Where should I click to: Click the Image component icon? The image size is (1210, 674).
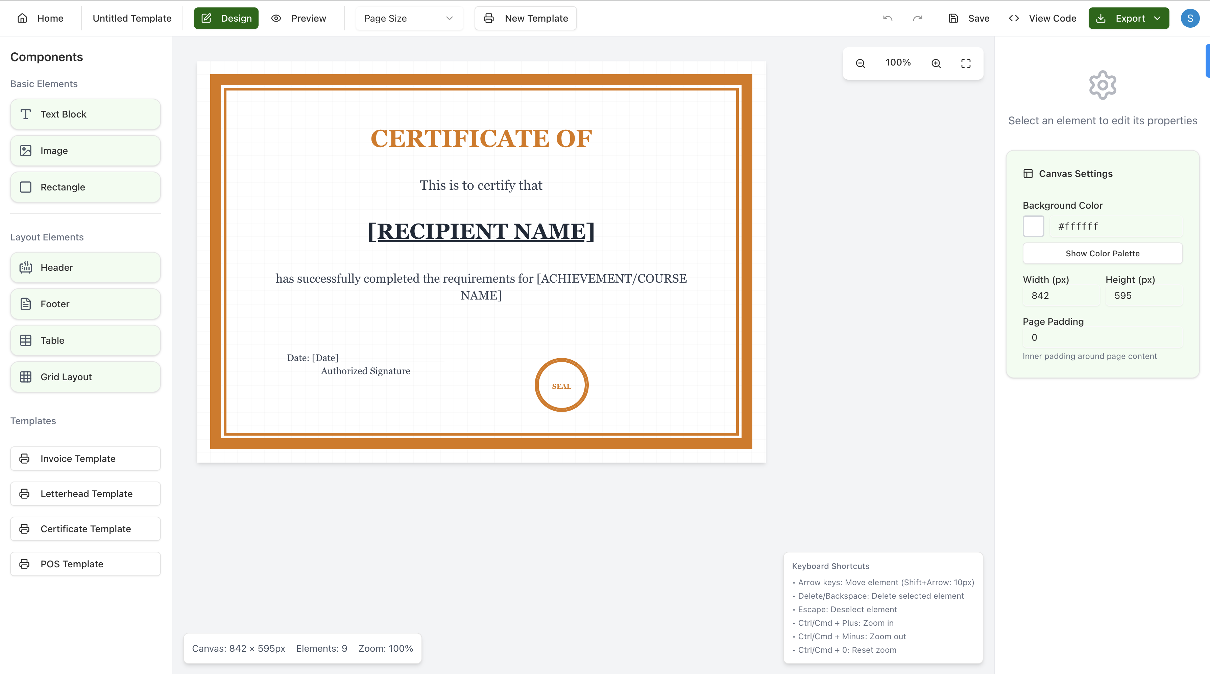pos(26,151)
